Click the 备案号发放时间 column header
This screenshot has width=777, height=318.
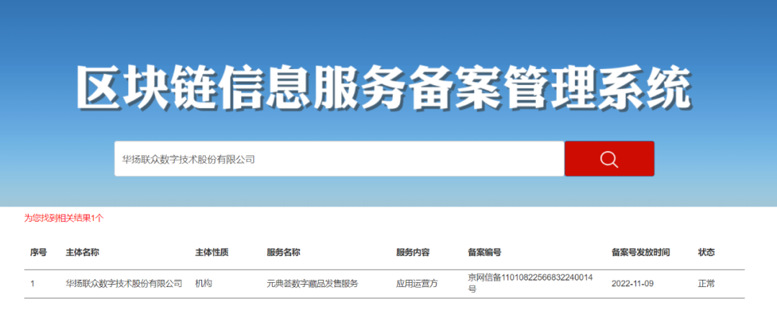click(641, 252)
